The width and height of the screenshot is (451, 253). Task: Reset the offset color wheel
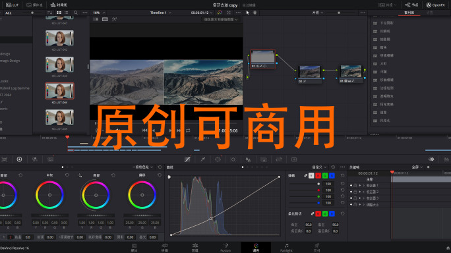pos(160,175)
